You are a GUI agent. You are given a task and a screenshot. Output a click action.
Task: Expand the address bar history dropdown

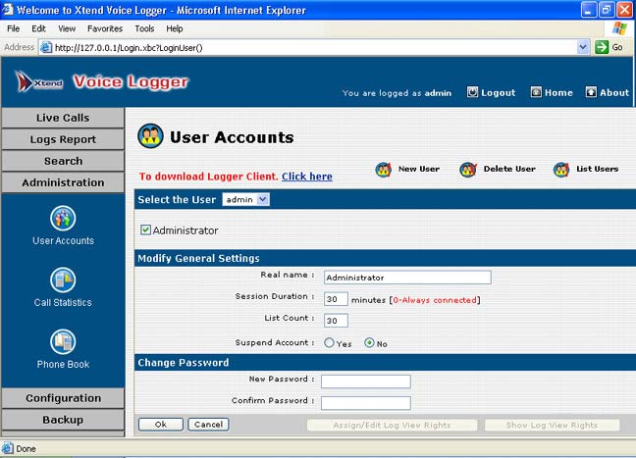pos(583,47)
